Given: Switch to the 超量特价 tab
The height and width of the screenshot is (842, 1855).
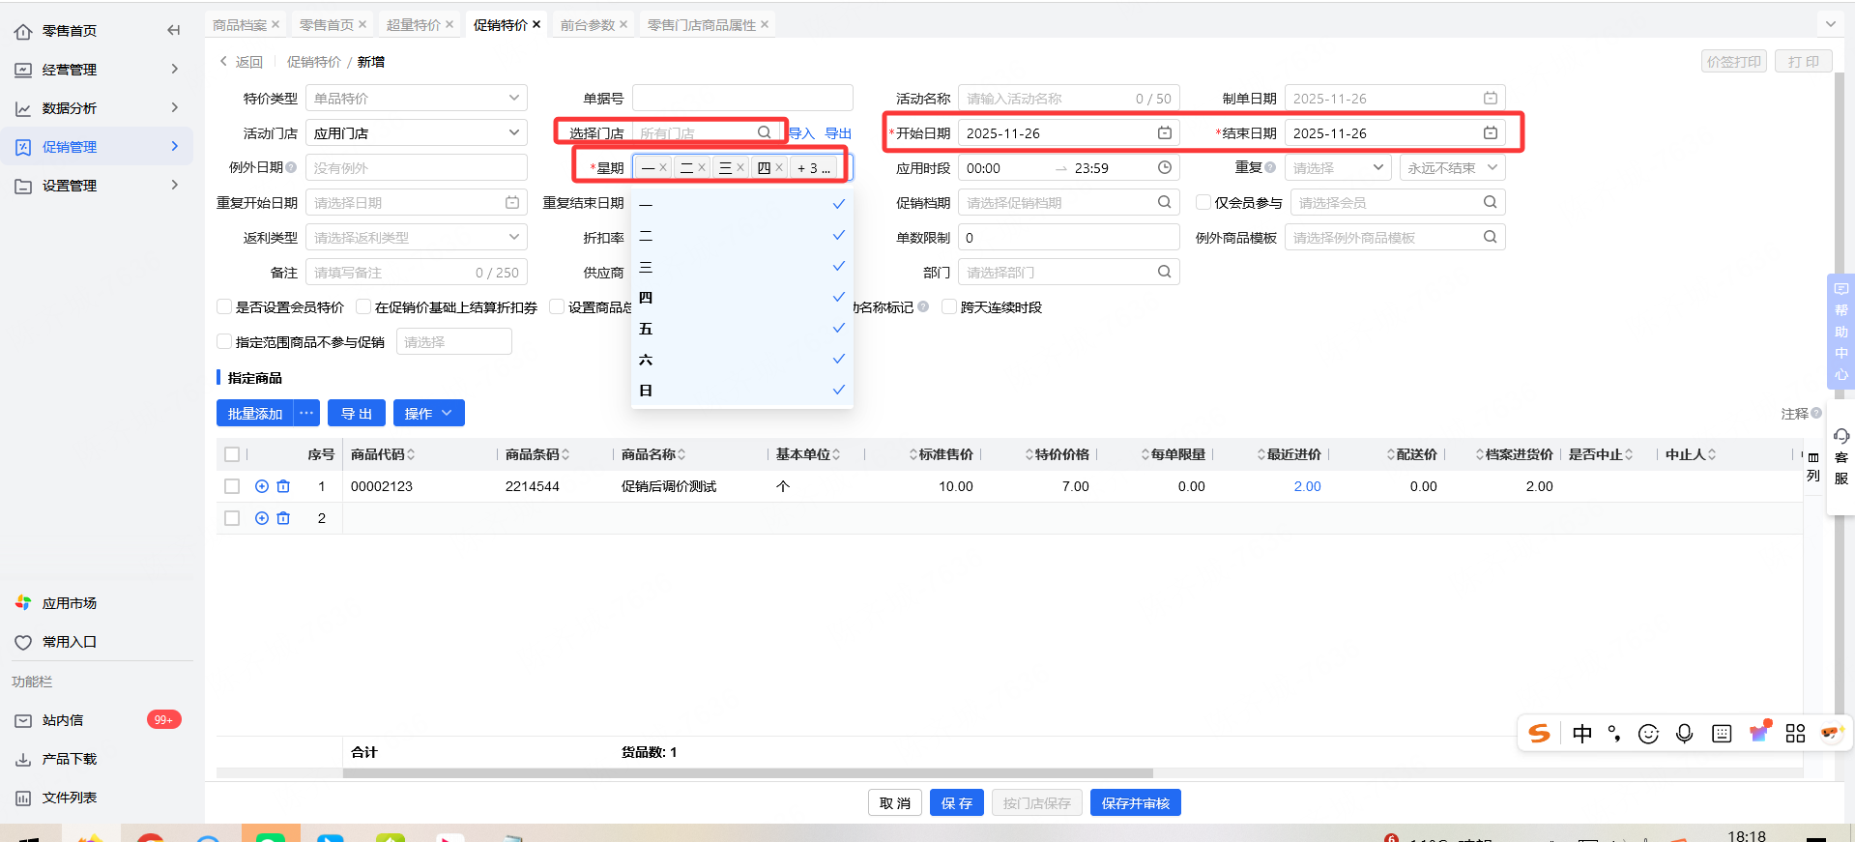Looking at the screenshot, I should point(413,25).
